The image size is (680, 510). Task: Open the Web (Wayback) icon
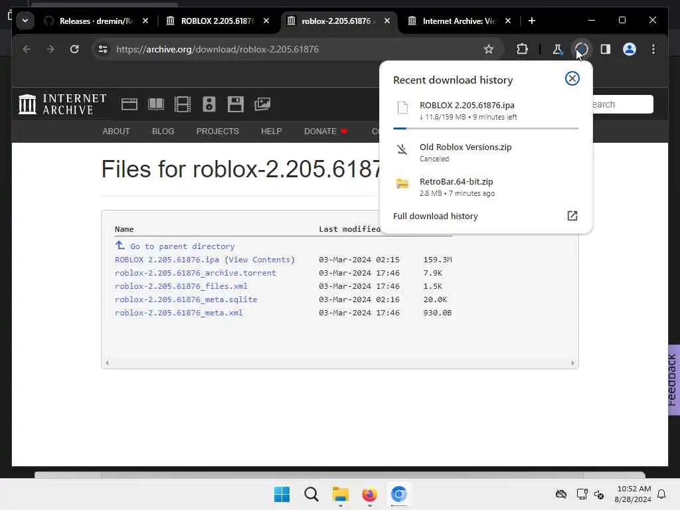(x=129, y=104)
